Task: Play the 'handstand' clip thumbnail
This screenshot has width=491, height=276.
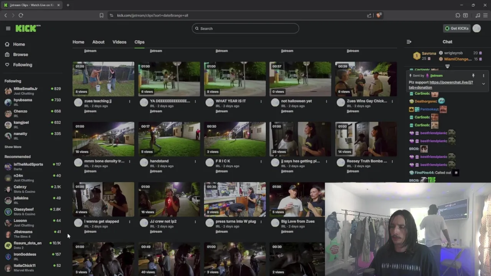Action: coord(169,139)
